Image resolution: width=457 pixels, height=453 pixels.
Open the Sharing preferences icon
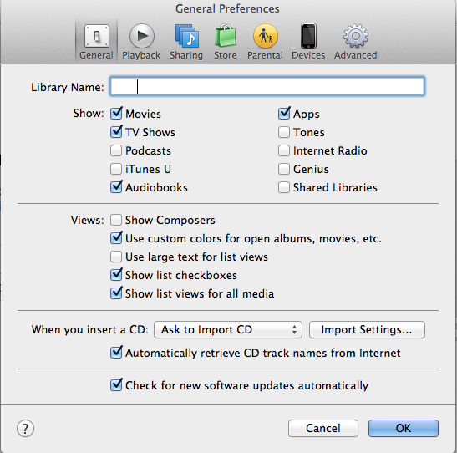[186, 36]
